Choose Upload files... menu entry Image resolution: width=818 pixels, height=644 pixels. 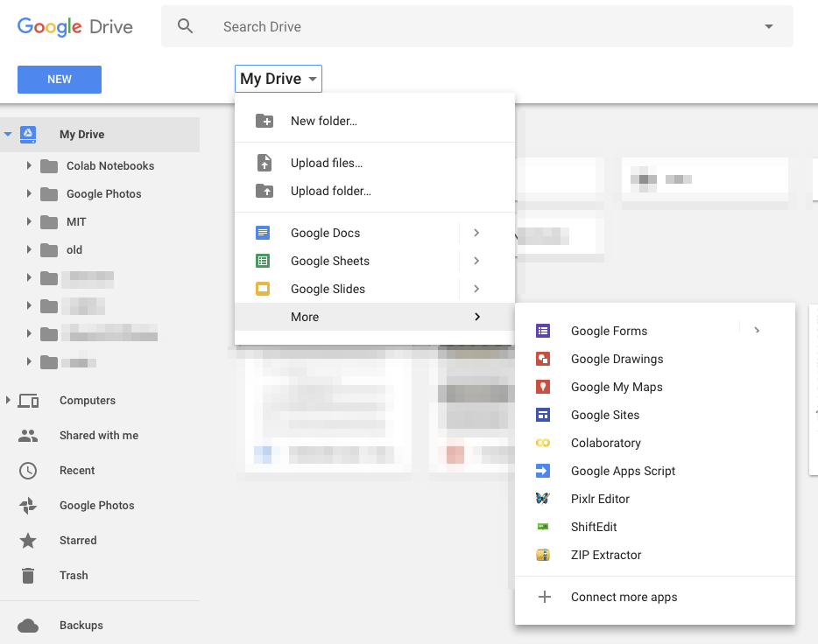click(x=375, y=163)
